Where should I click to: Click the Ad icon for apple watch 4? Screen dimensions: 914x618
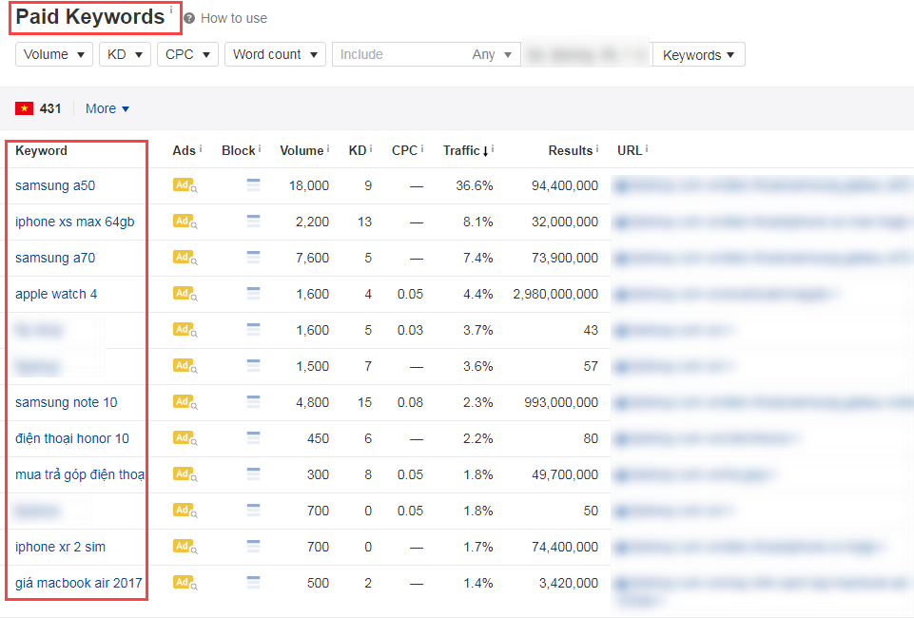(185, 294)
